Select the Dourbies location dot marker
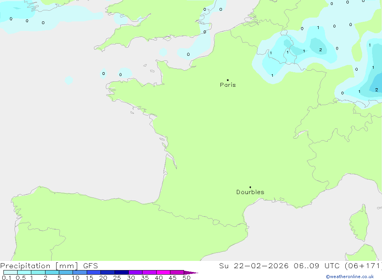 [250, 187]
